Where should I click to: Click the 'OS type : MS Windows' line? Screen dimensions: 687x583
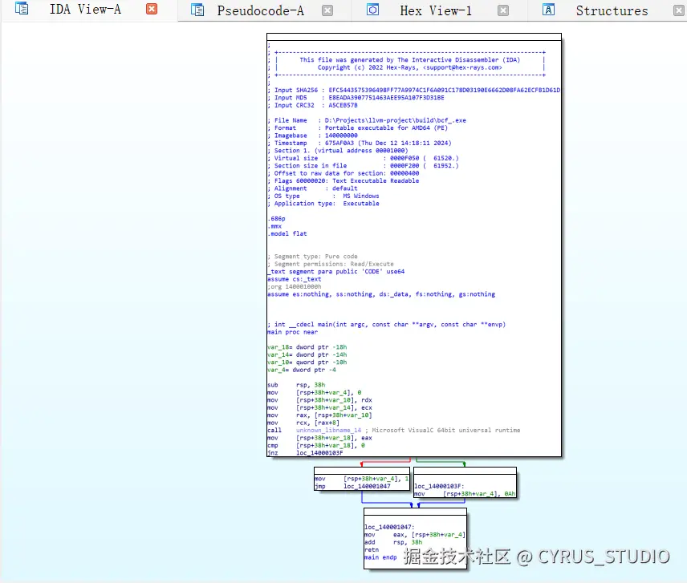(323, 196)
